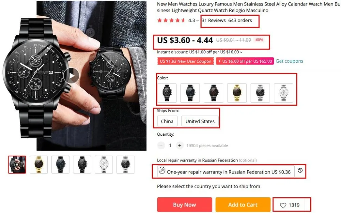Viewport: 341px width, 213px height.
Task: Select ship from China option
Action: (167, 121)
